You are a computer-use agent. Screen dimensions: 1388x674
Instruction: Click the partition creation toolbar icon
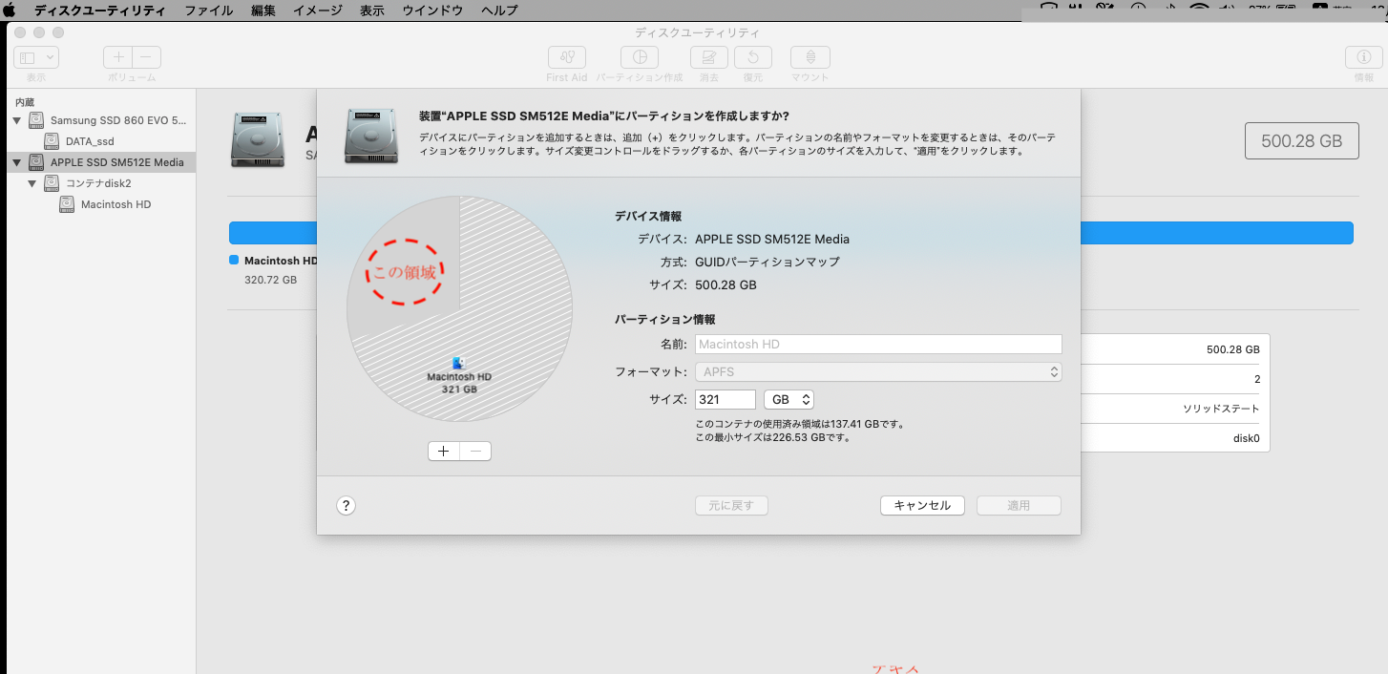pyautogui.click(x=640, y=57)
